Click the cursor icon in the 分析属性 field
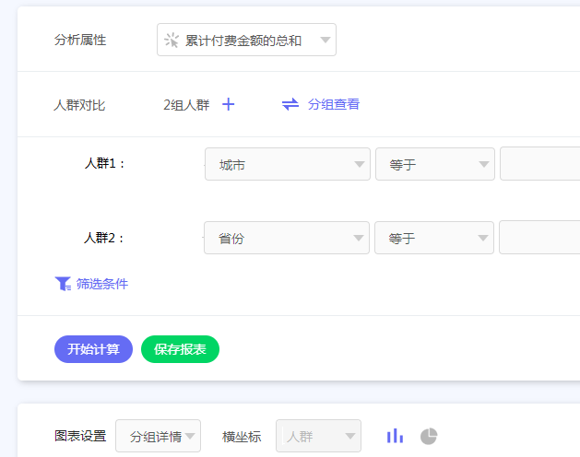Screen dimensions: 580x457 coord(172,41)
